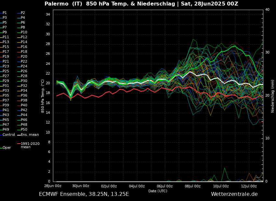Screen dimensions: 276x201
Task: Click the 1991-2020 mean legend entry
Action: pyautogui.click(x=30, y=145)
